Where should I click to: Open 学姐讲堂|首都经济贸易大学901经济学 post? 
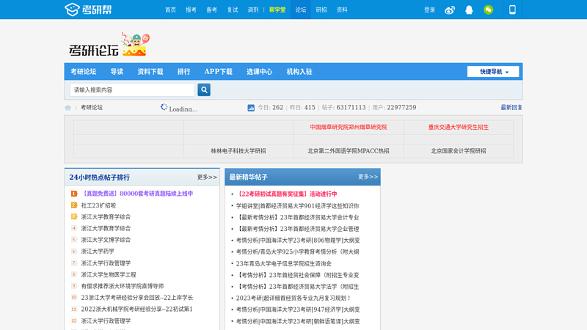click(297, 206)
